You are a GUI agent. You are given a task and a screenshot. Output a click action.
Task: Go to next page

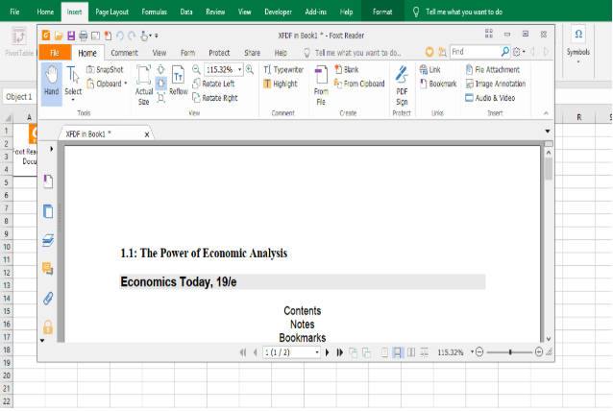(328, 352)
